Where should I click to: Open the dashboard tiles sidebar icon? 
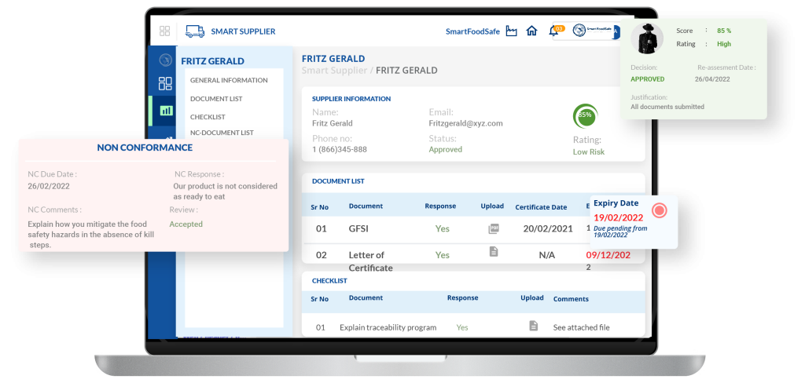click(165, 84)
